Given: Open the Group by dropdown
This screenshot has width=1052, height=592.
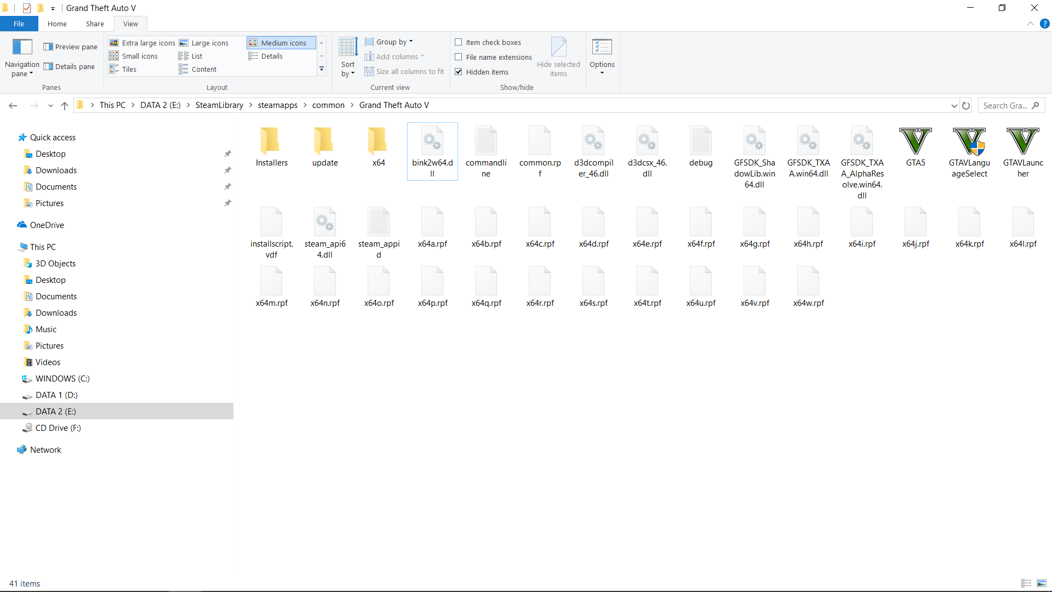Looking at the screenshot, I should pyautogui.click(x=390, y=42).
